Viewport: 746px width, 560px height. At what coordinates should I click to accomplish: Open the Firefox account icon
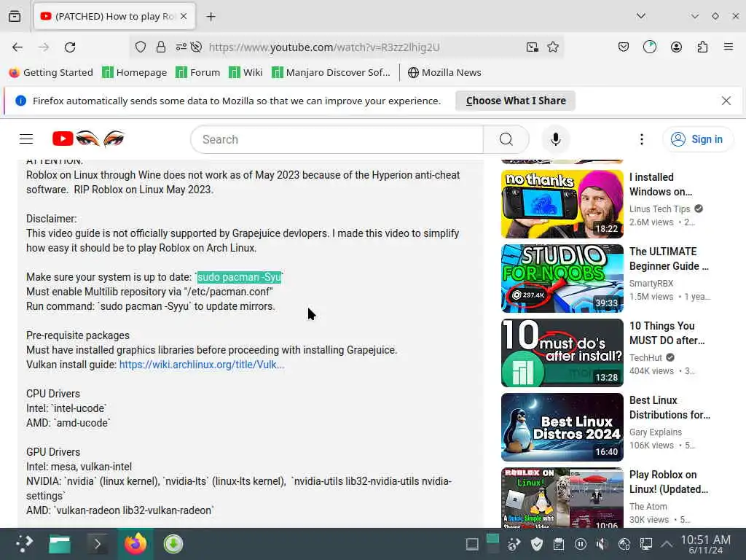(x=676, y=47)
